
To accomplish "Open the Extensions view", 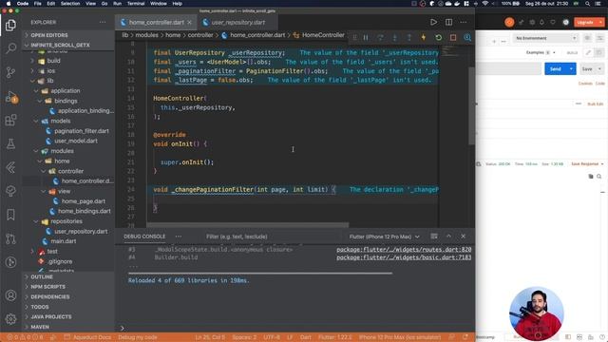I will click(10, 120).
